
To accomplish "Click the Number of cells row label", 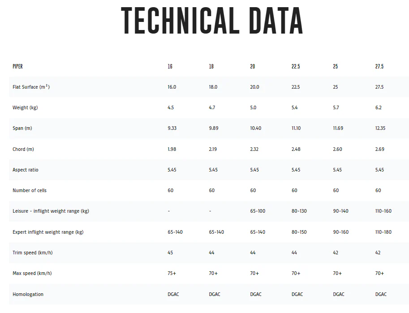I will pos(30,190).
